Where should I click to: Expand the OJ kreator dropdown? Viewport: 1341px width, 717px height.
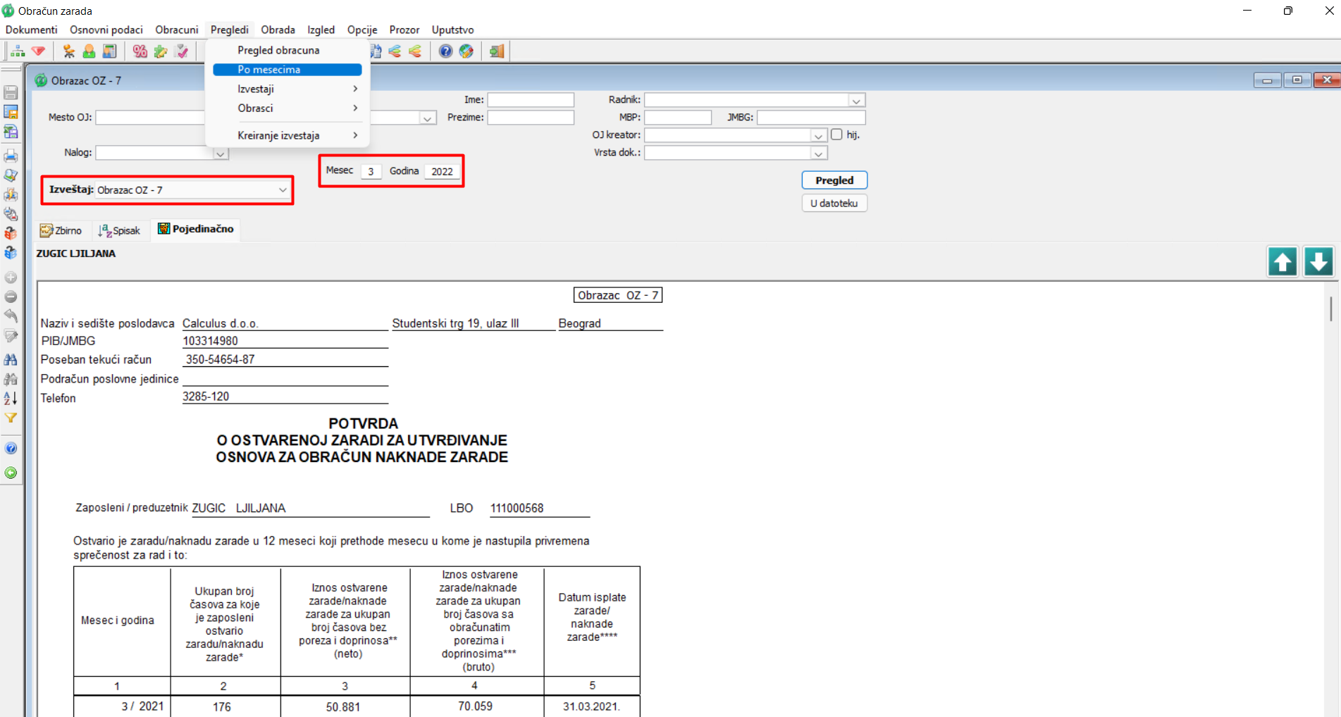pyautogui.click(x=818, y=135)
